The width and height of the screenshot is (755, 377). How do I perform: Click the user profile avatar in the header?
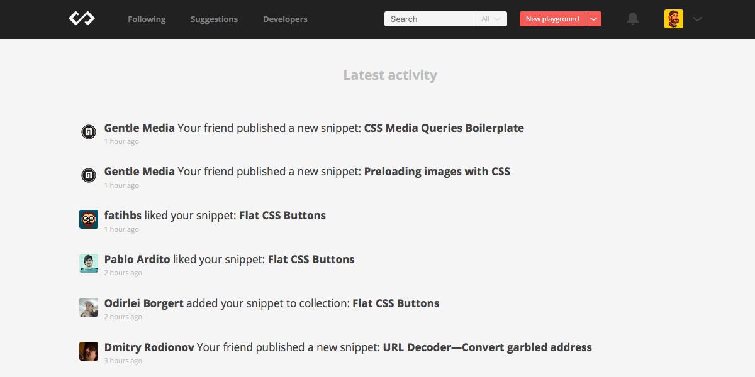click(673, 19)
